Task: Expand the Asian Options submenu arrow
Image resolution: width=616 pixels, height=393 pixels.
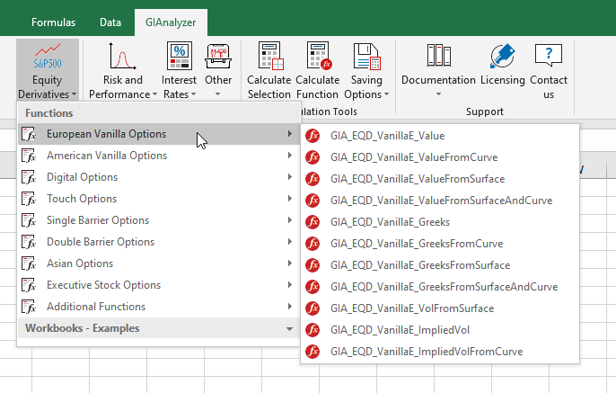Action: pyautogui.click(x=289, y=263)
